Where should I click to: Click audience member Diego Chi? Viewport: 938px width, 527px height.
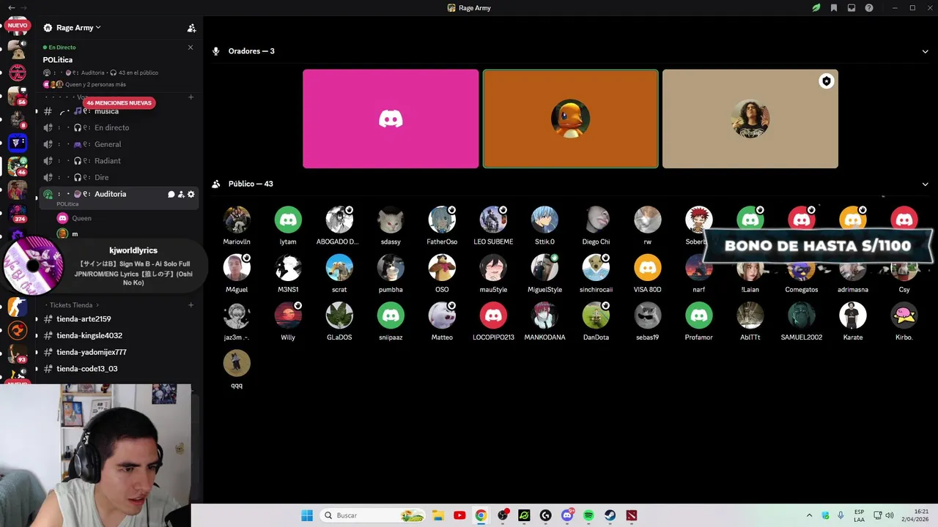pyautogui.click(x=596, y=225)
